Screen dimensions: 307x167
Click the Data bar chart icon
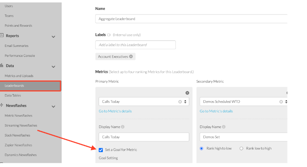click(2, 65)
